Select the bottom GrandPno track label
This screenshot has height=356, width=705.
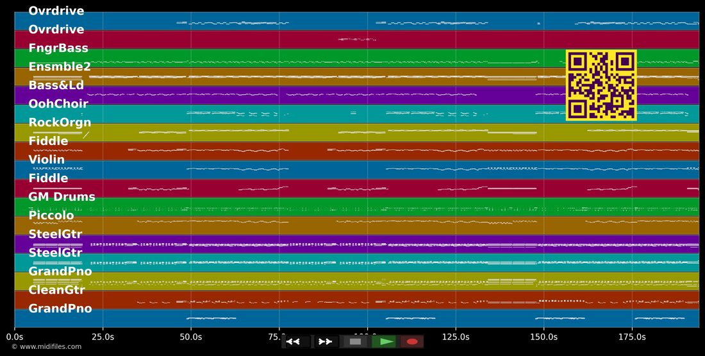pos(60,309)
